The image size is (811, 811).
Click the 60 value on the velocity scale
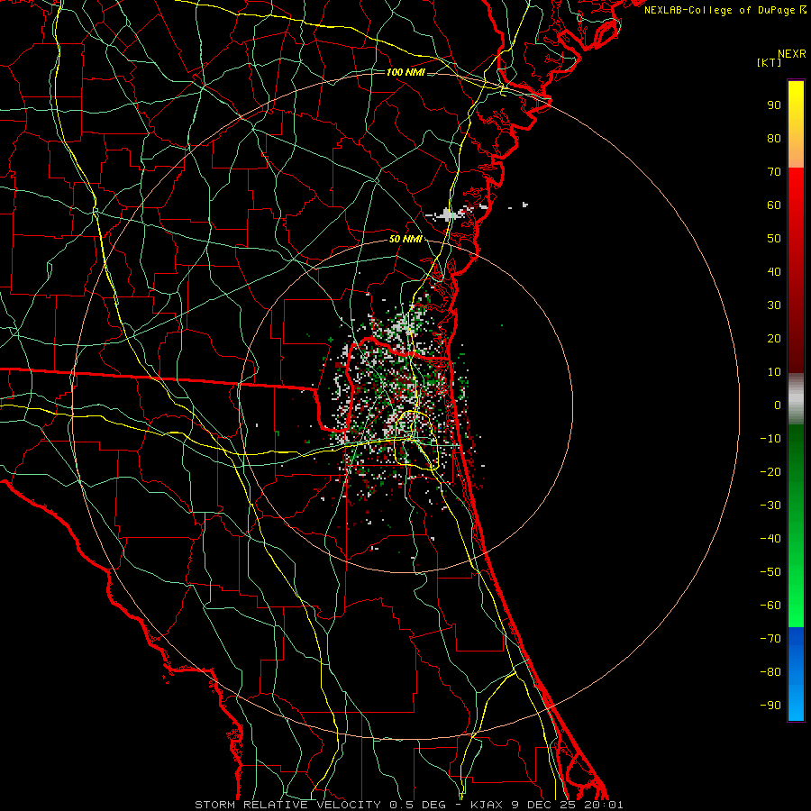coord(774,205)
